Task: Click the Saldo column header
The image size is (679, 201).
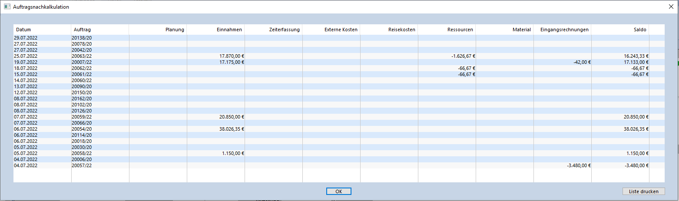Action: [x=620, y=30]
